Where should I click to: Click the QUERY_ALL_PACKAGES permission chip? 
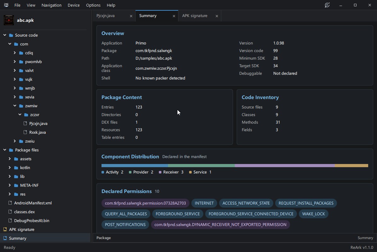(x=126, y=214)
